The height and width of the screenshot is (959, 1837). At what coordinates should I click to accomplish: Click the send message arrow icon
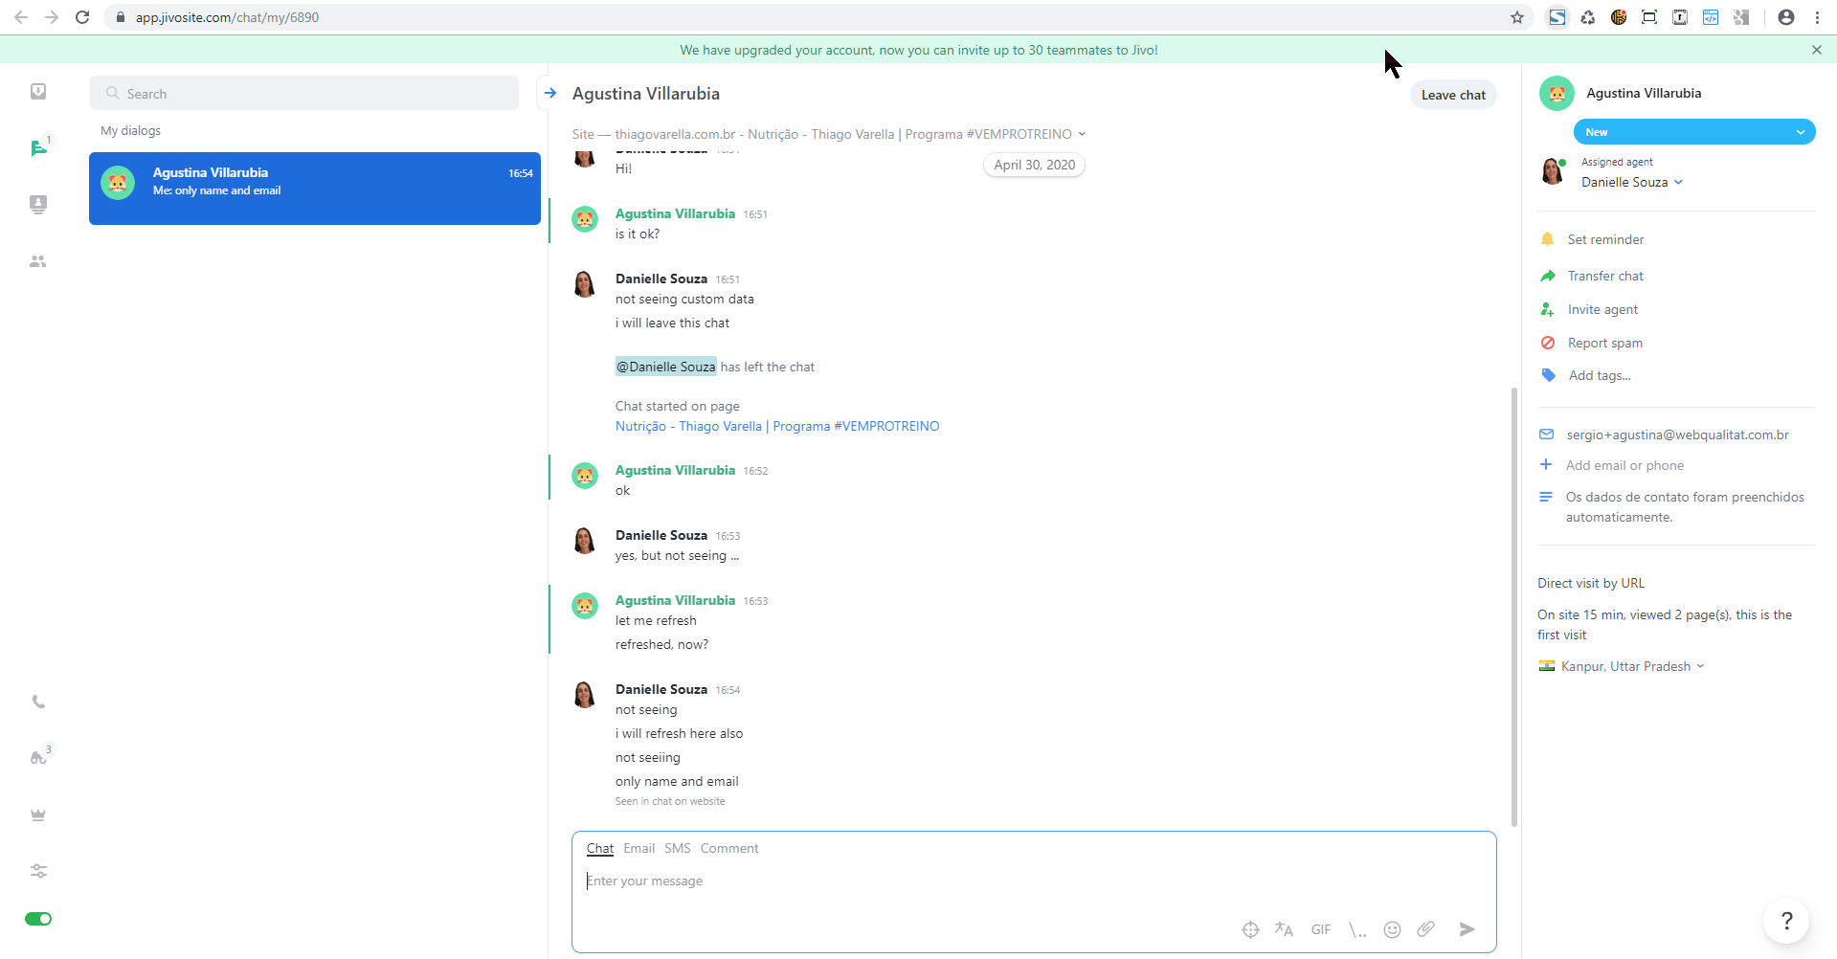tap(1467, 929)
